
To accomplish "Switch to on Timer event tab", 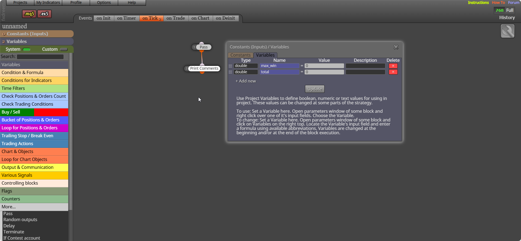I will 127,18.
